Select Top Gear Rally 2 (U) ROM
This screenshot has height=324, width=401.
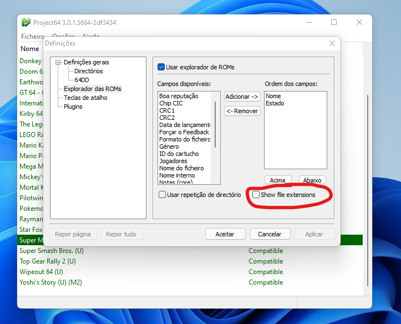click(x=48, y=261)
